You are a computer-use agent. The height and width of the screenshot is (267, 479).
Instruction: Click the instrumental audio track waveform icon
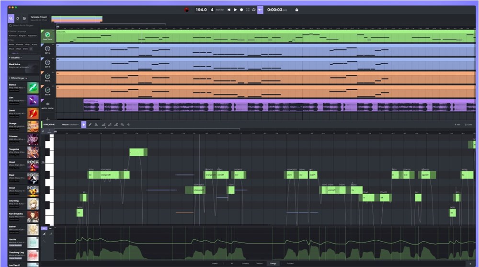[47, 104]
